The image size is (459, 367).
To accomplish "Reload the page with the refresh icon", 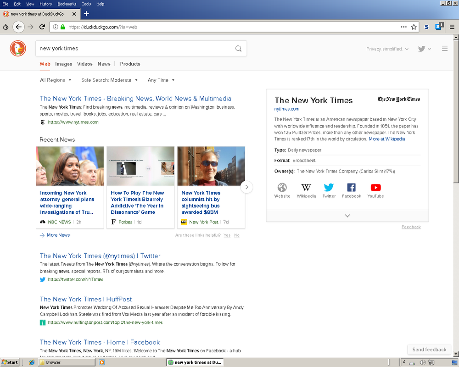I will pos(42,27).
